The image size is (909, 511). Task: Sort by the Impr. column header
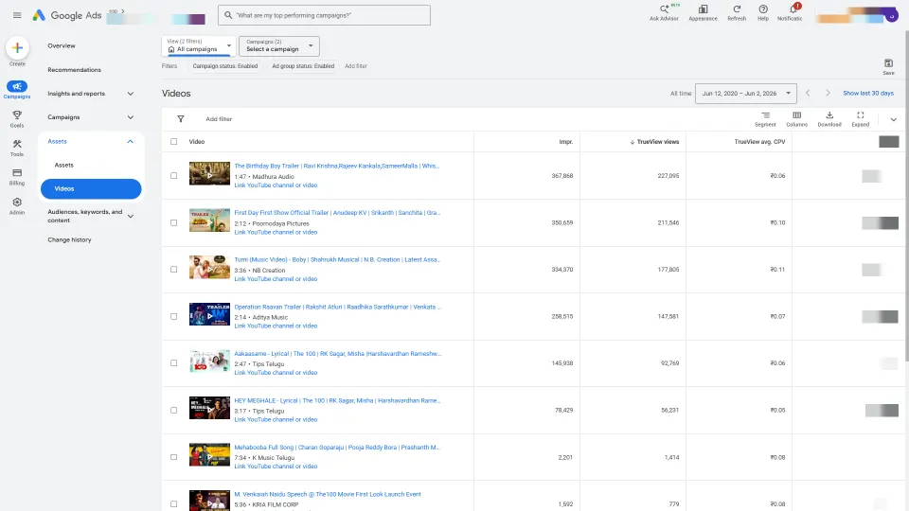coord(566,141)
